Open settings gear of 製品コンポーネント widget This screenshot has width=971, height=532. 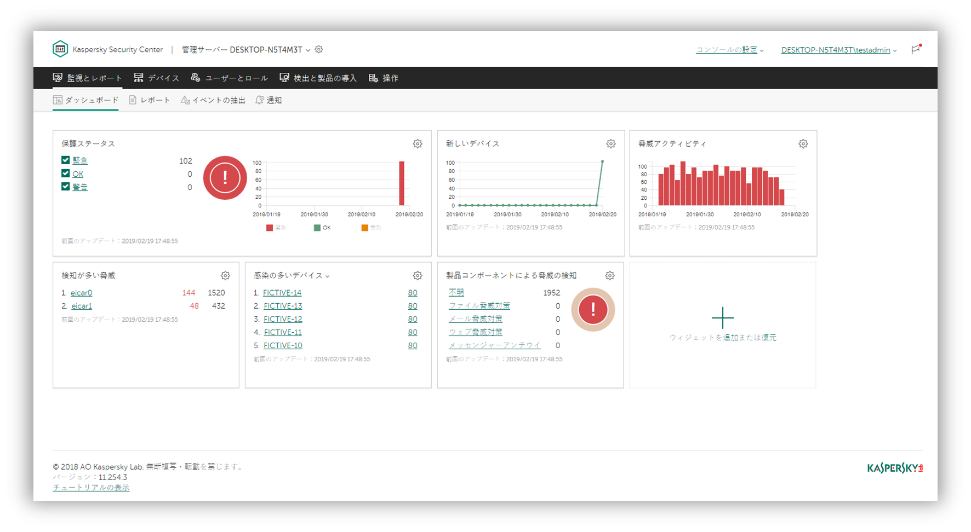pyautogui.click(x=610, y=275)
